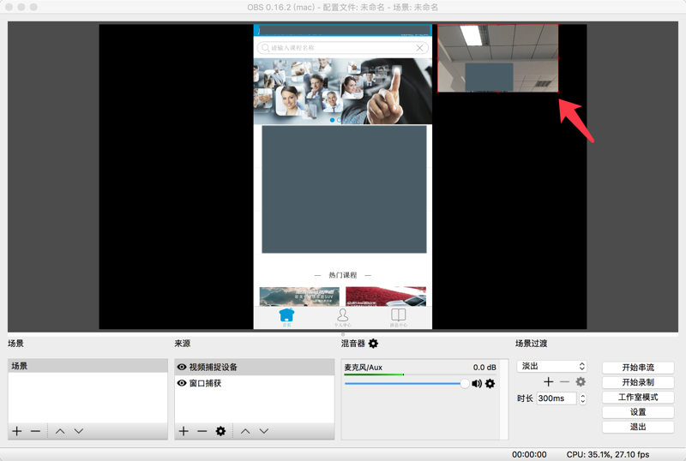Open 麦克风/Aux audio gear settings
The height and width of the screenshot is (461, 686).
490,384
